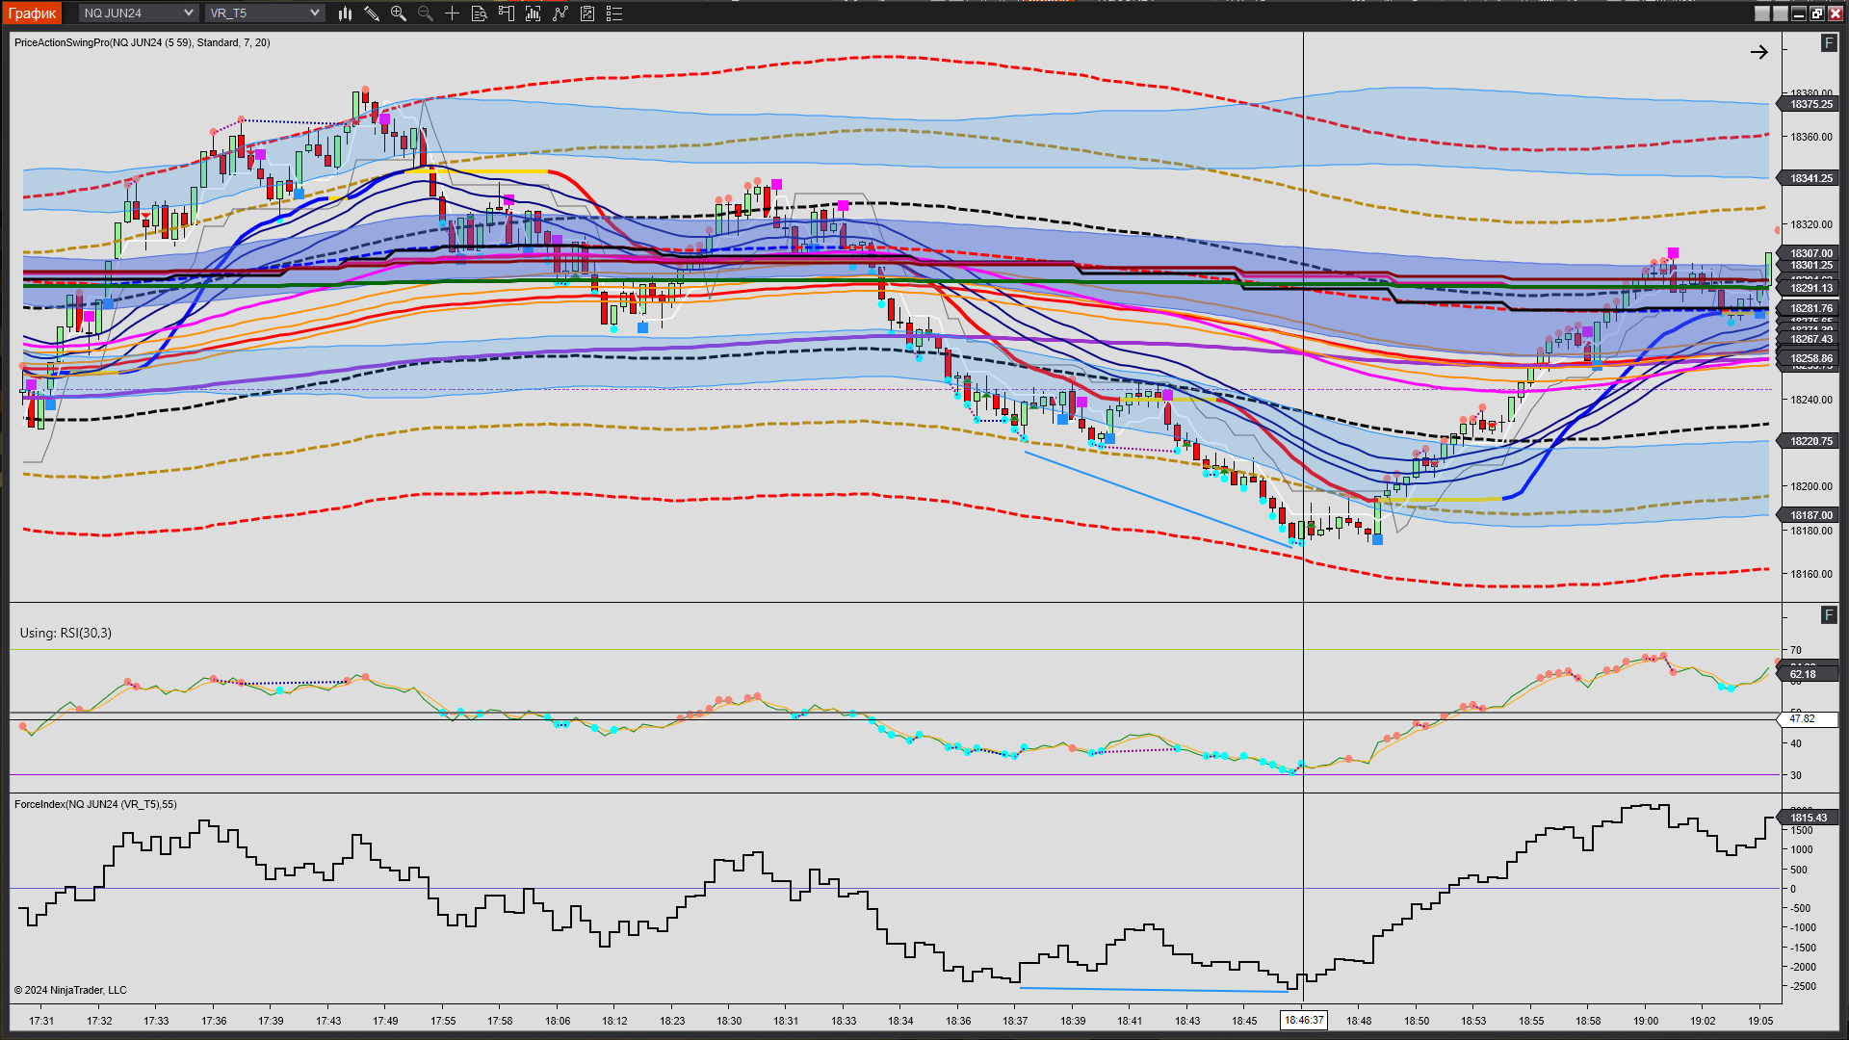Click the 1815.43 ForceIndex value marker
The height and width of the screenshot is (1040, 1849).
pyautogui.click(x=1808, y=818)
